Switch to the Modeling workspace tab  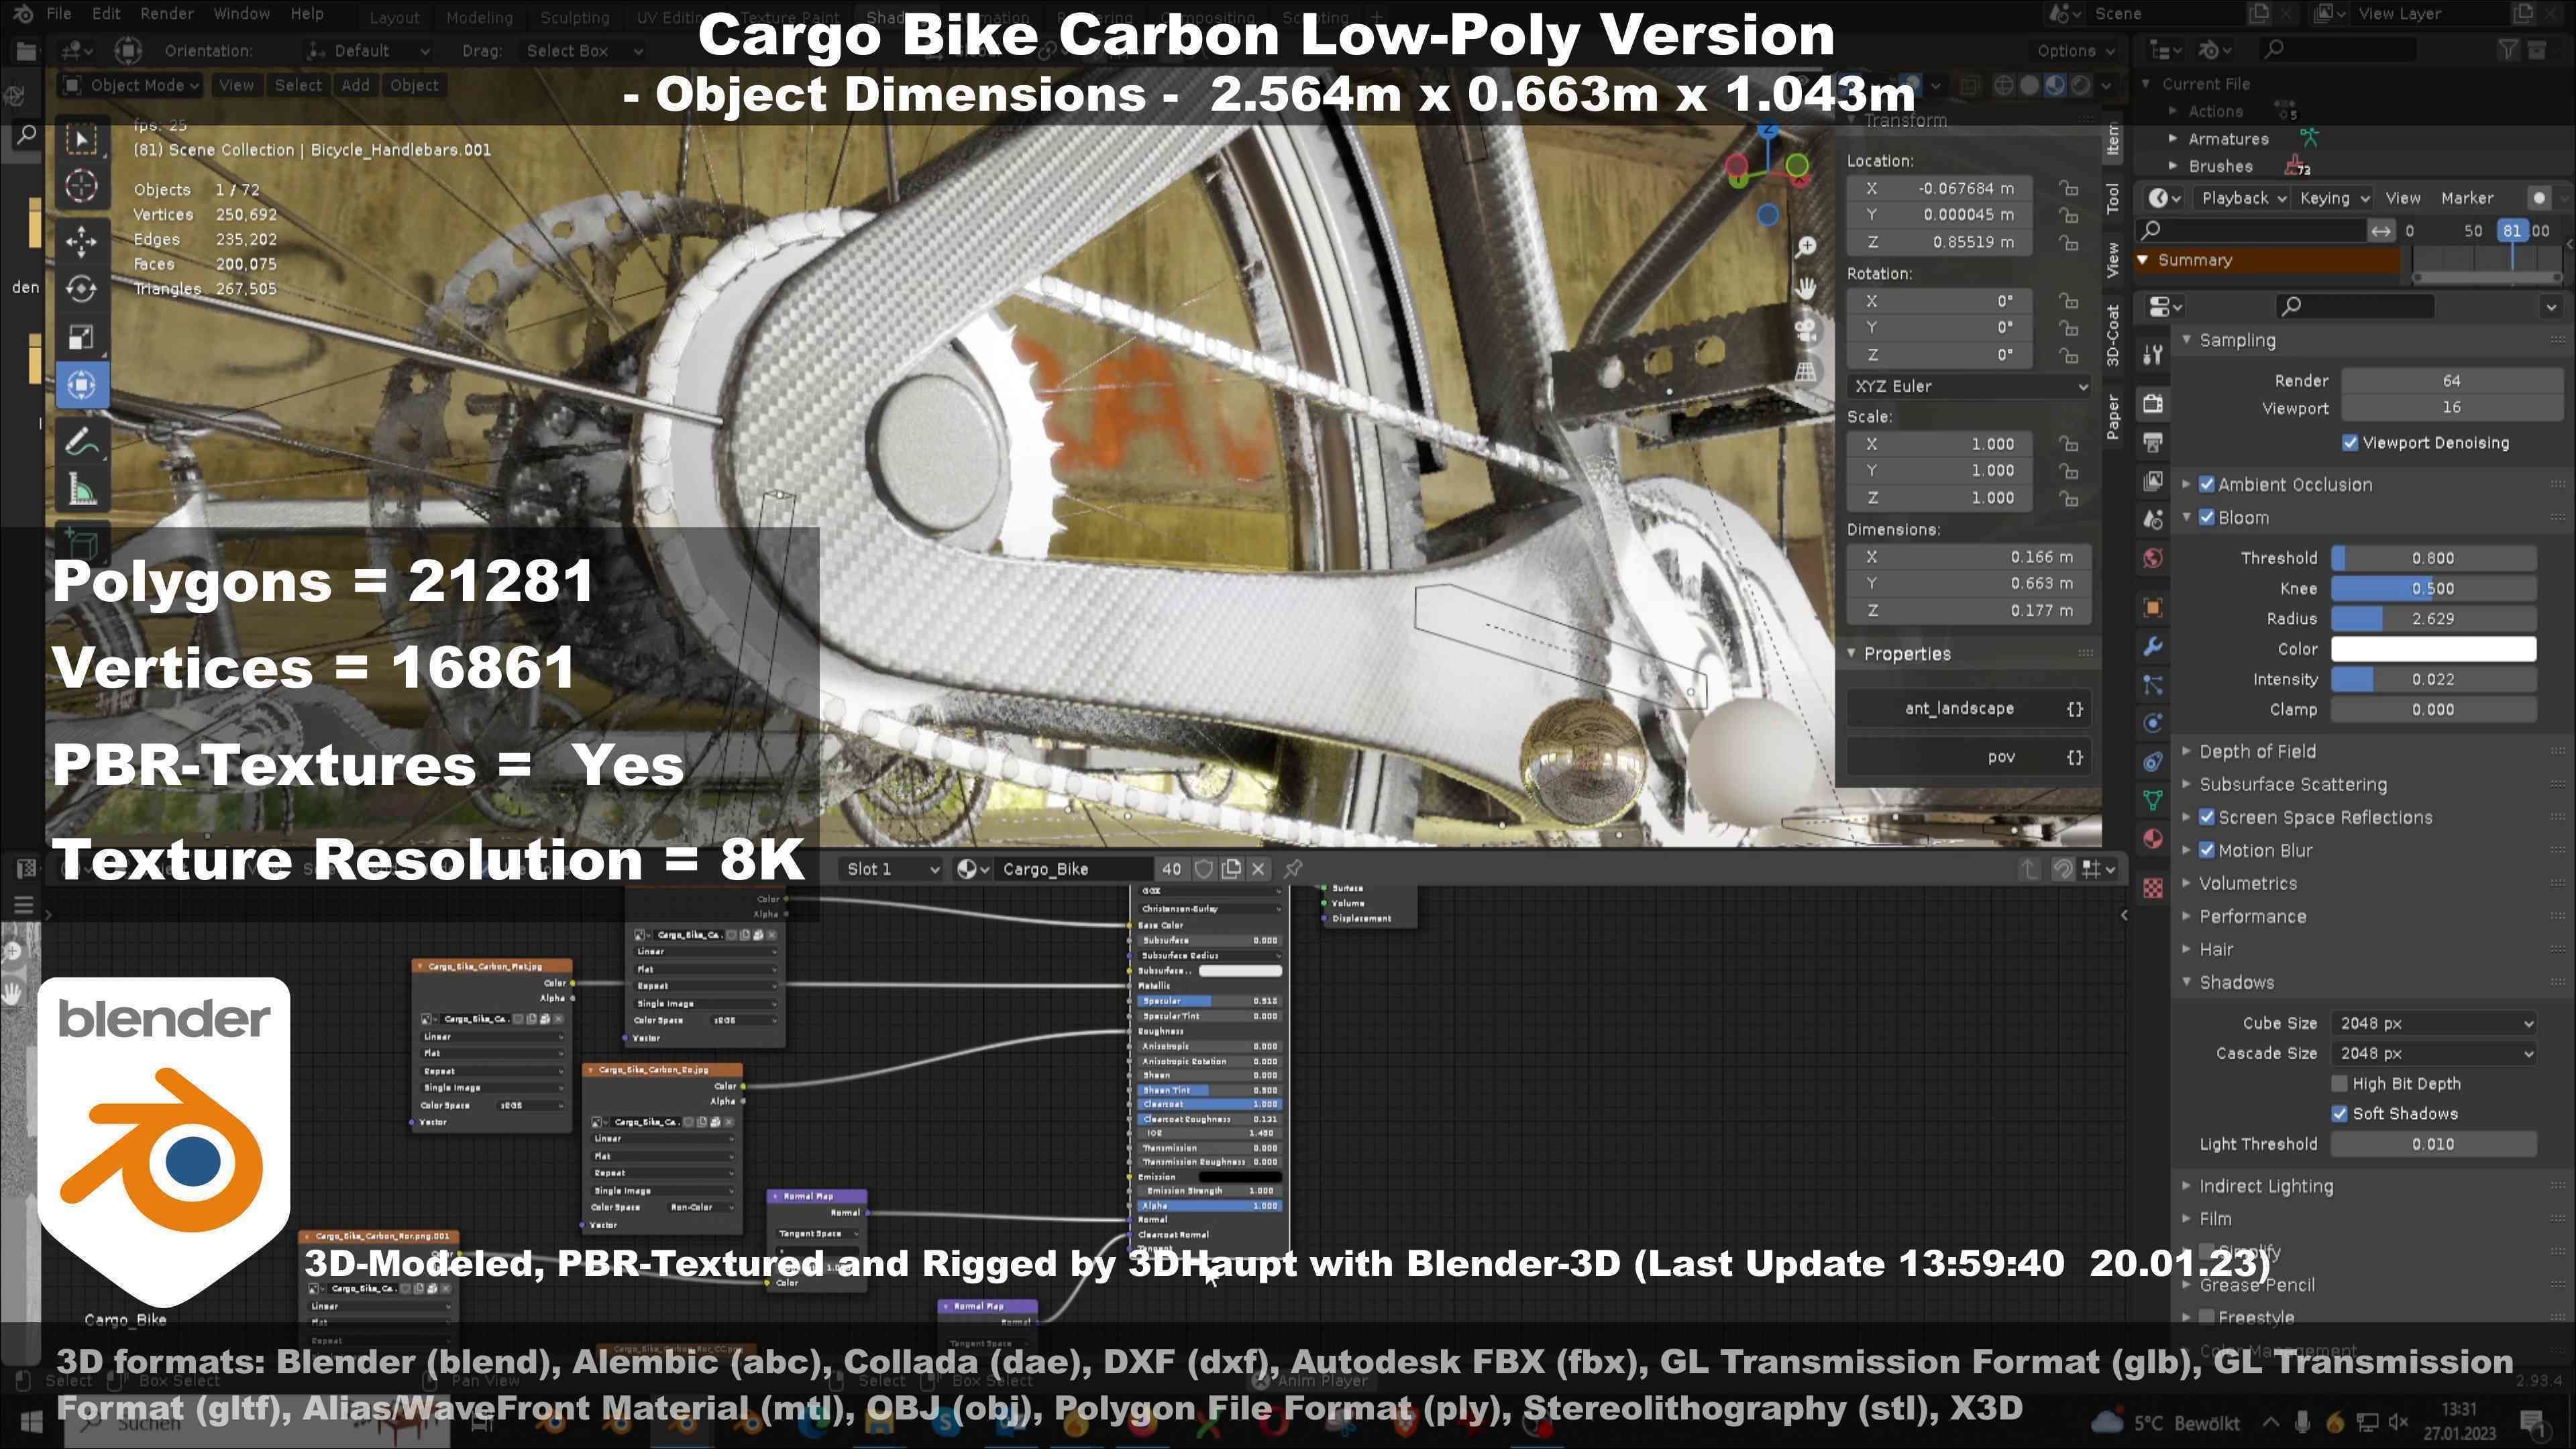click(x=479, y=18)
